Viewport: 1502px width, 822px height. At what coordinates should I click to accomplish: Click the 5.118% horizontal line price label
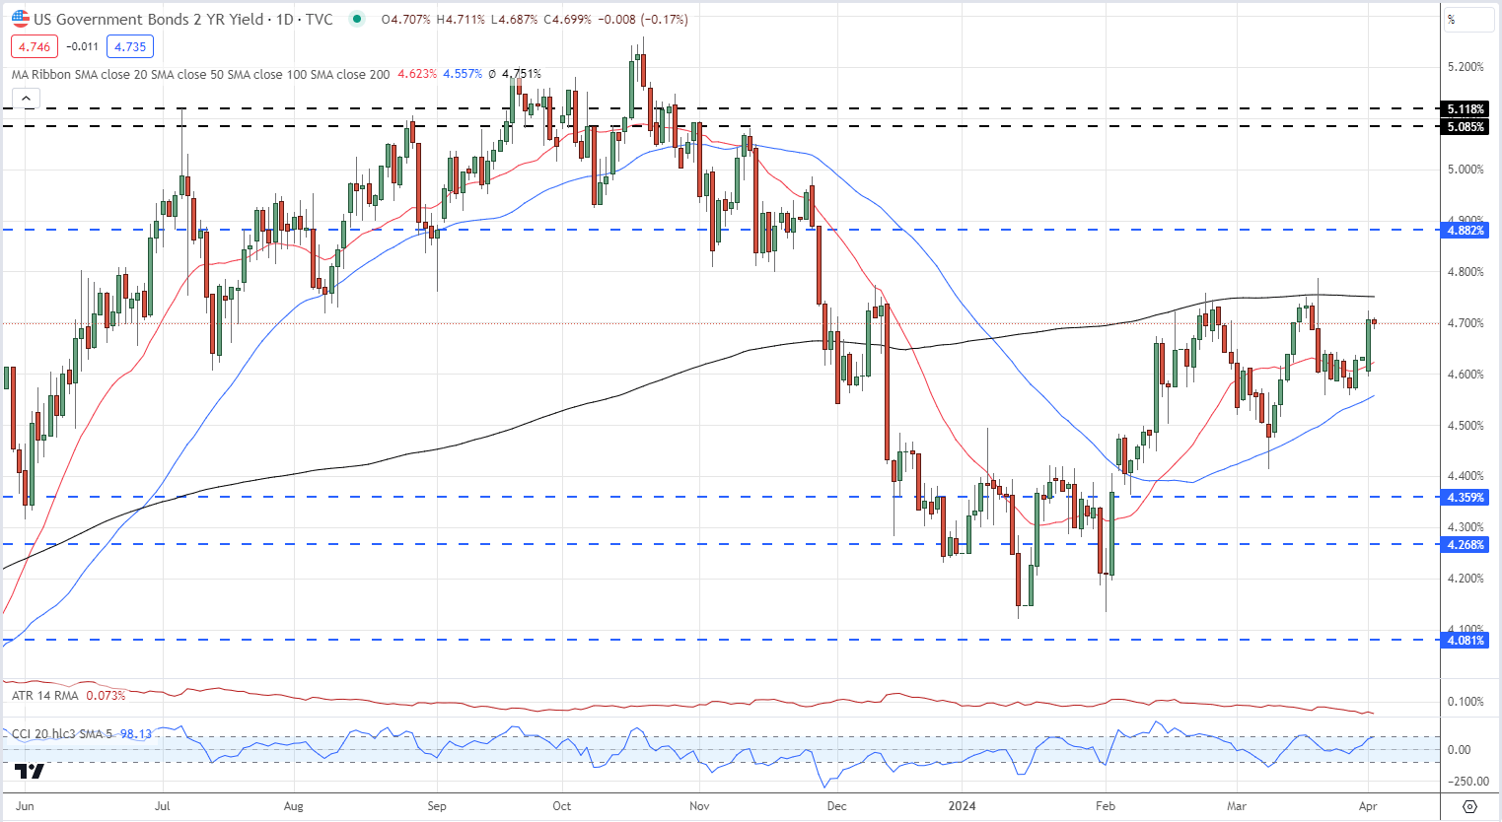(1466, 109)
